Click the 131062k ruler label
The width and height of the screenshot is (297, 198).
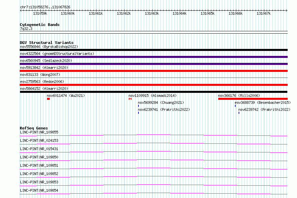coord(124,13)
